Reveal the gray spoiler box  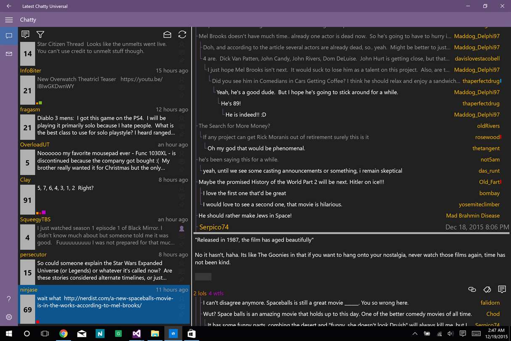pyautogui.click(x=203, y=277)
